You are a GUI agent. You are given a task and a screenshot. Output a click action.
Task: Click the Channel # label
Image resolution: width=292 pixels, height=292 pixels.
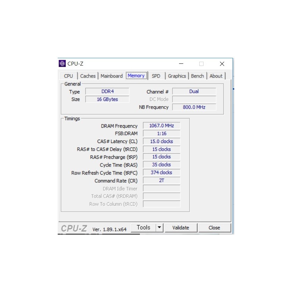(158, 92)
